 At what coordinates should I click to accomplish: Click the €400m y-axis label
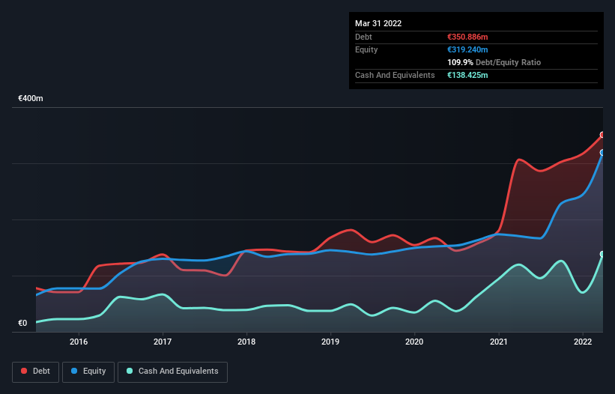tap(31, 98)
